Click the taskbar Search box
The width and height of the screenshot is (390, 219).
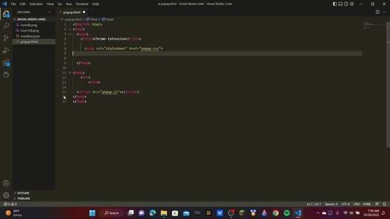coord(112,213)
